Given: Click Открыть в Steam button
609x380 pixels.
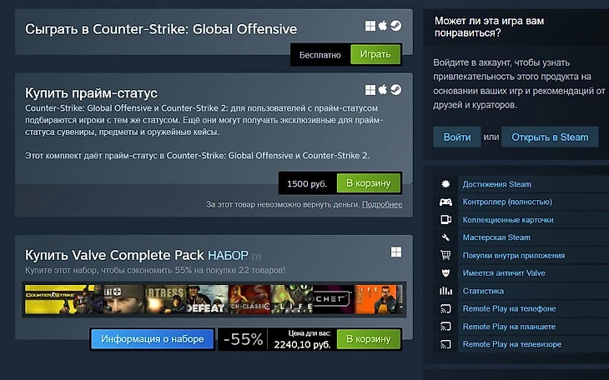Looking at the screenshot, I should point(550,137).
